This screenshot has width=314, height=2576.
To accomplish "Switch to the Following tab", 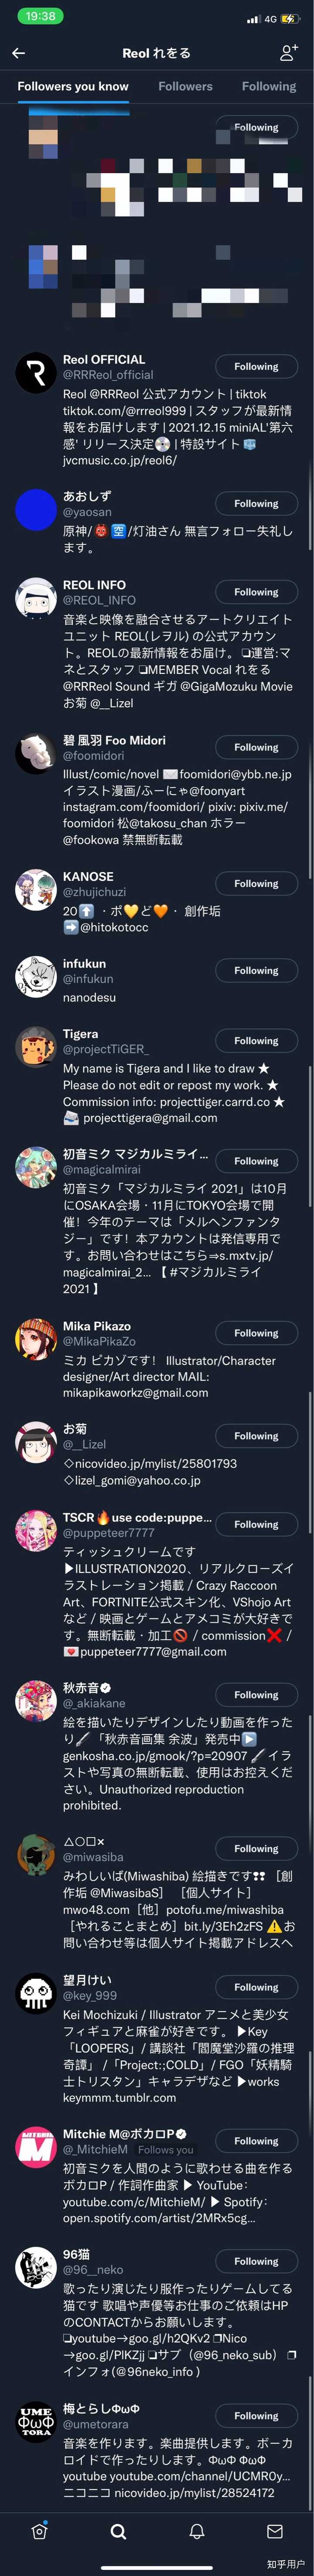I will point(268,87).
